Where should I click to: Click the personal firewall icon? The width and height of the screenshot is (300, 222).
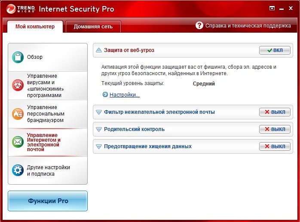(x=18, y=114)
